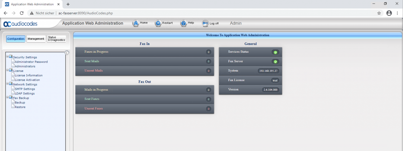The height and width of the screenshot is (151, 403).
Task: Collapse the License tree branch
Action: click(8, 70)
